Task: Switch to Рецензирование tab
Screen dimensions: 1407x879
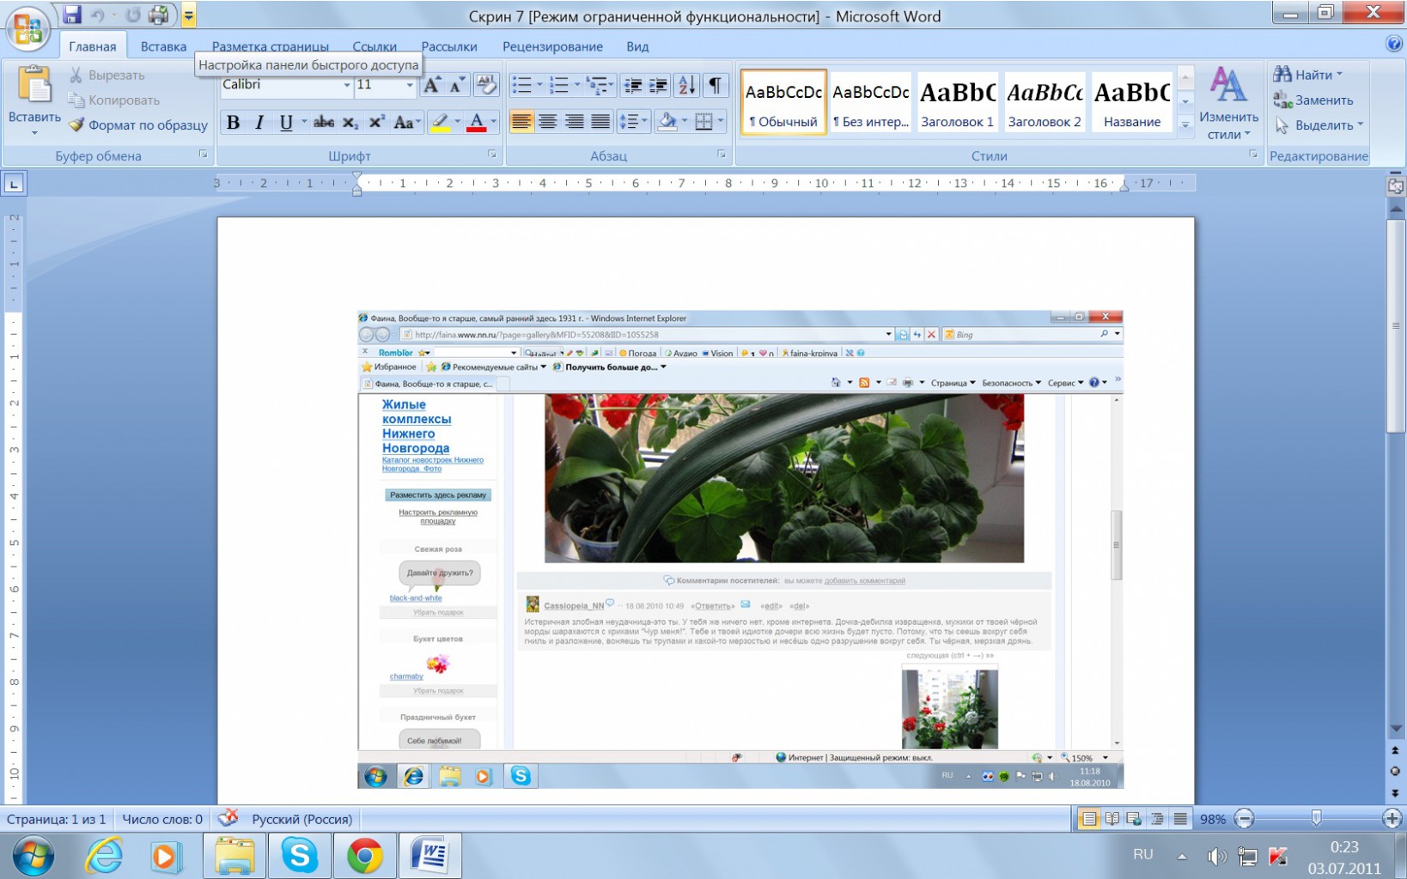Action: pyautogui.click(x=552, y=46)
